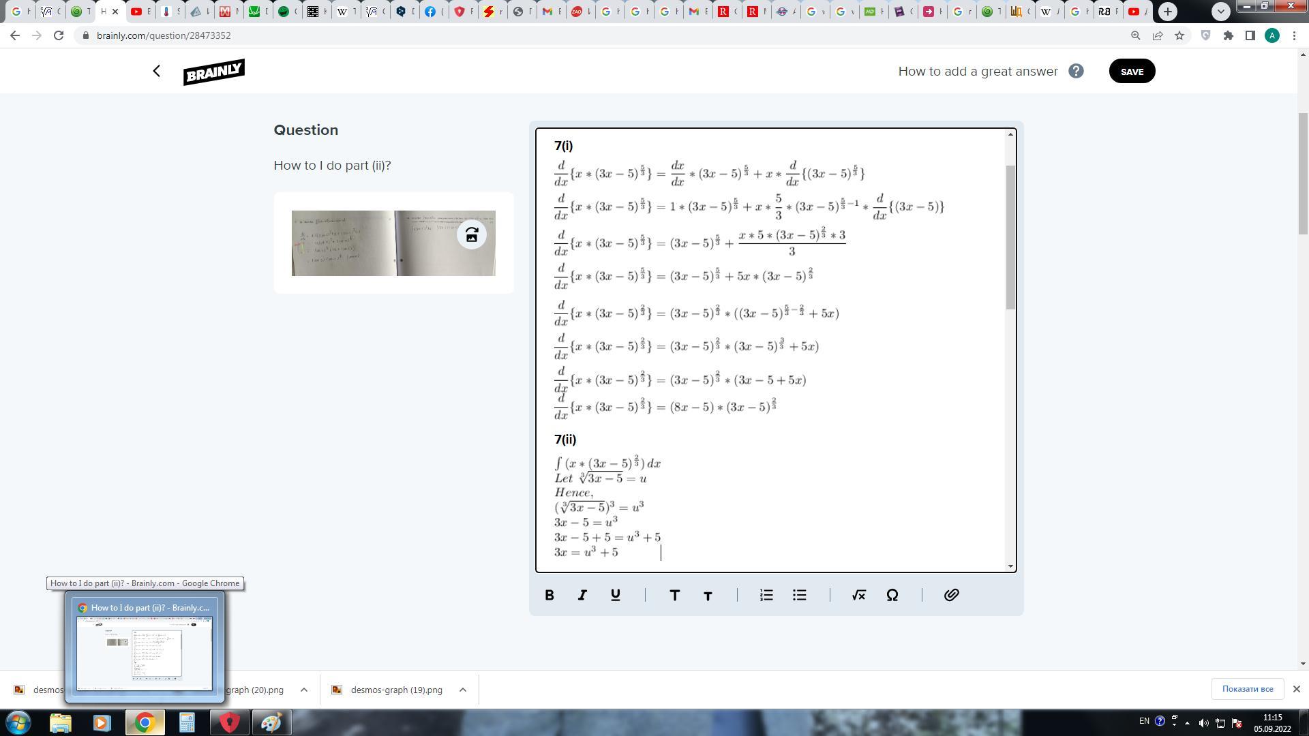
Task: Toggle underline formatting in editor toolbar
Action: click(x=615, y=595)
